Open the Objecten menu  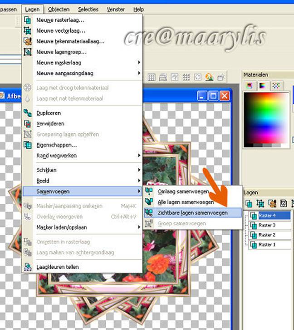coord(59,10)
